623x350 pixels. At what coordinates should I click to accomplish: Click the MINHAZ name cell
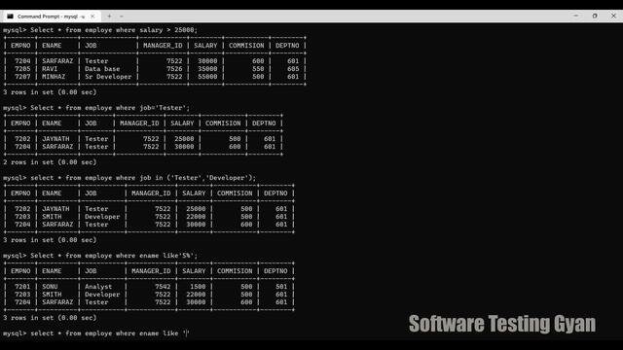(x=54, y=77)
